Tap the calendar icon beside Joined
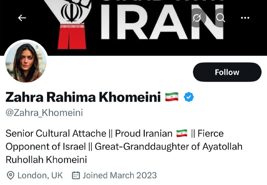The image size is (267, 185). point(76,175)
